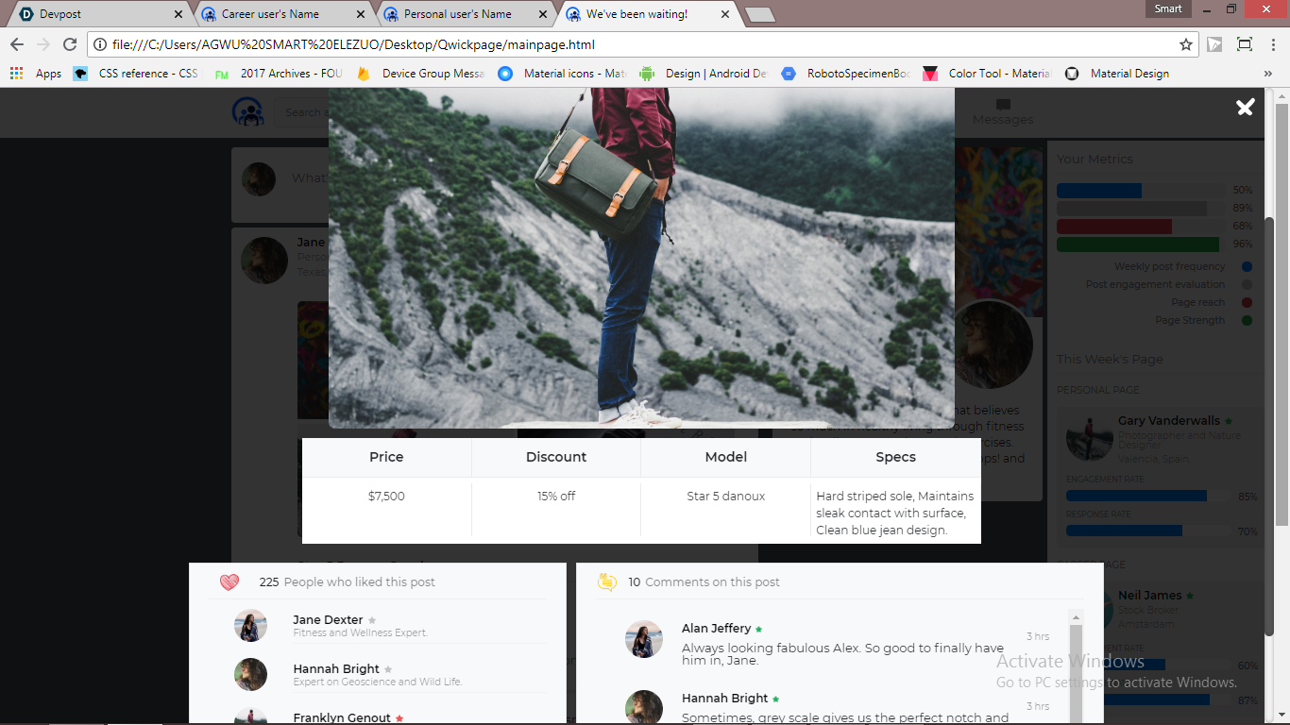Open Alan Jeffery's commenter avatar
Screen dimensions: 1290x725
coord(644,639)
